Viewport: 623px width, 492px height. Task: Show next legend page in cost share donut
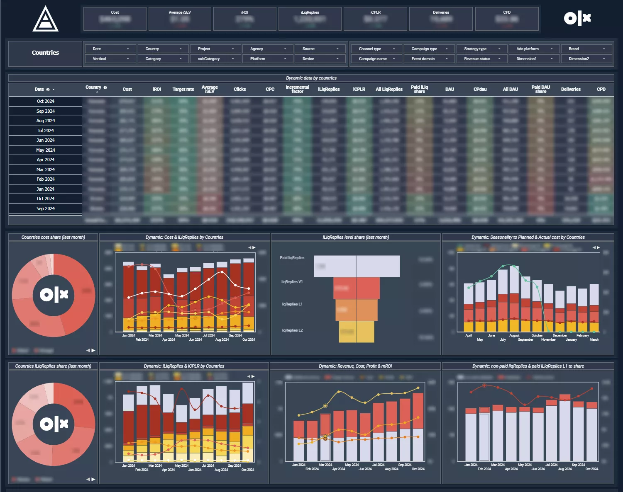pos(93,351)
